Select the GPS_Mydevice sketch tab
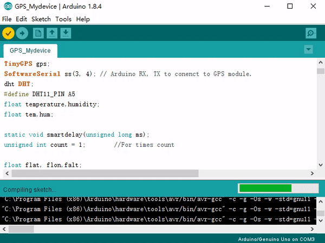This screenshot has height=243, width=325. 30,51
